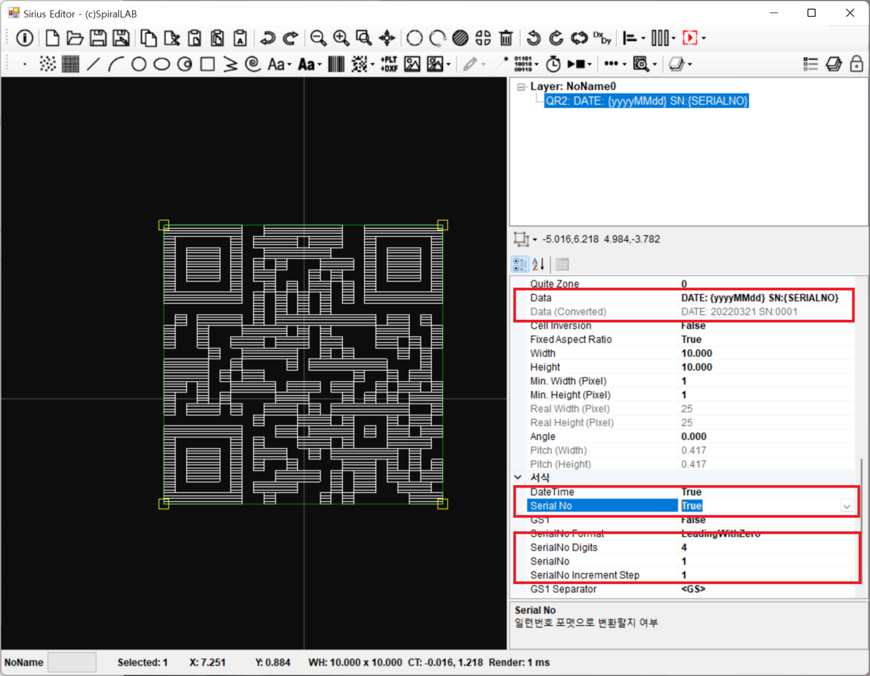Click the Angle property value 0.000
The height and width of the screenshot is (676, 870).
tap(766, 436)
